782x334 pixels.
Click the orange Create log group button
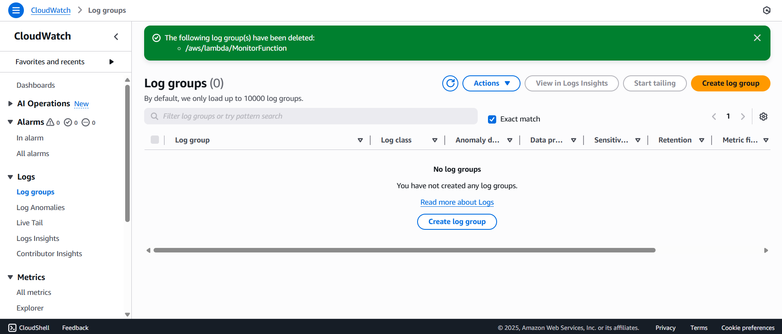pyautogui.click(x=730, y=83)
